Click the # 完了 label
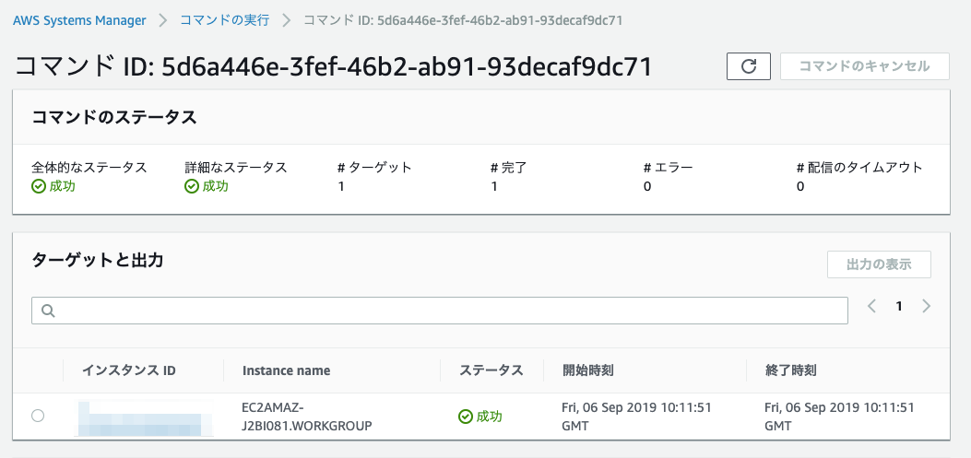Viewport: 971px width, 458px height. pos(507,167)
